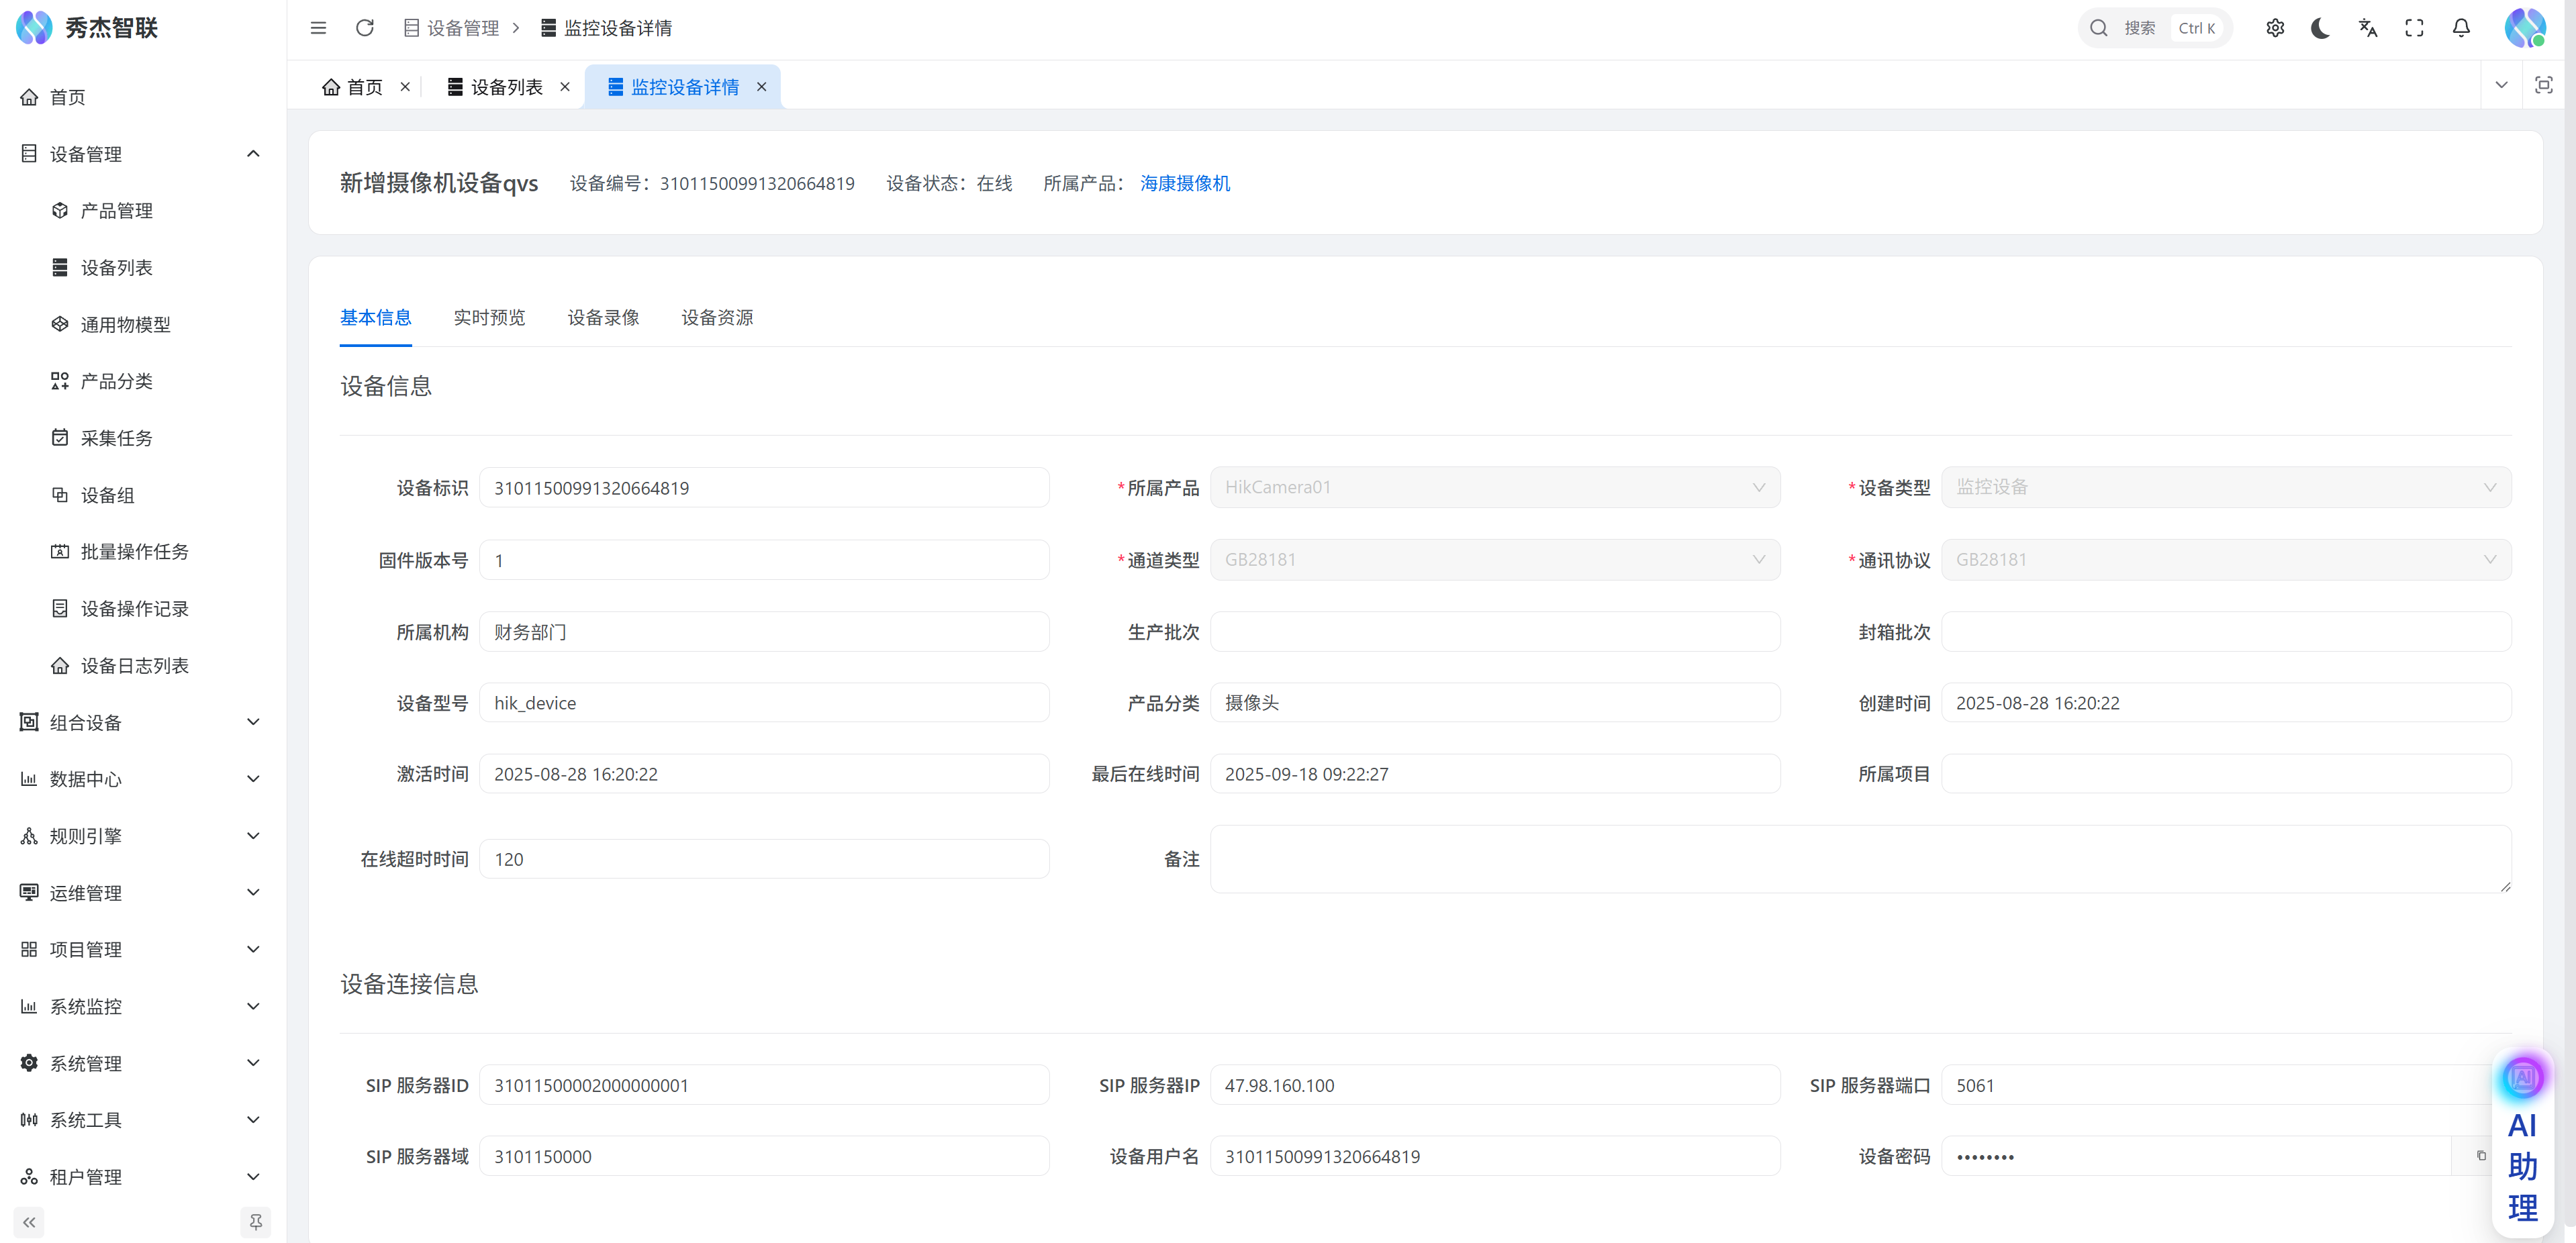Enter fullscreen mode via header icon

[x=2414, y=28]
